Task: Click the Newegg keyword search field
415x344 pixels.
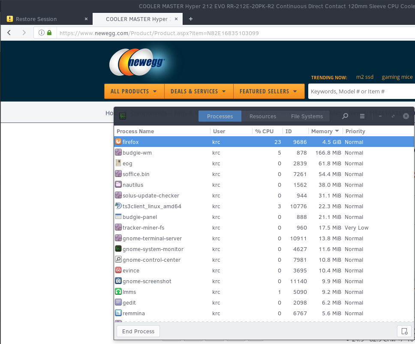Action: [361, 92]
